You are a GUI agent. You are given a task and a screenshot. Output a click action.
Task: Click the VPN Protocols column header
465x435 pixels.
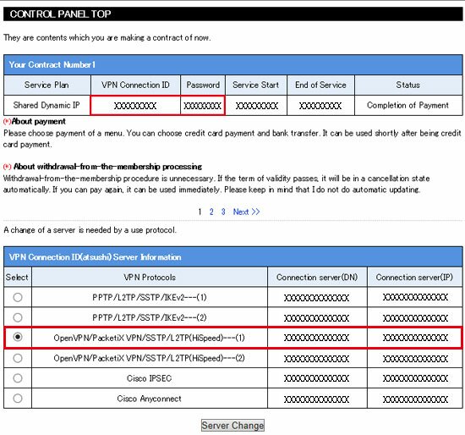(x=150, y=278)
